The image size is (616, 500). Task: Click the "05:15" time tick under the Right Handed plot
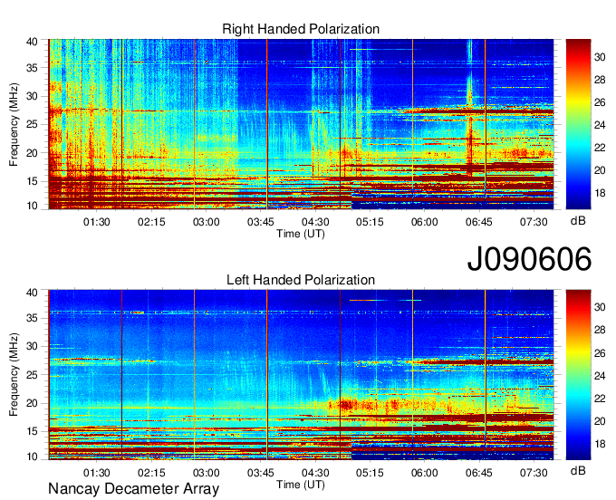point(370,222)
